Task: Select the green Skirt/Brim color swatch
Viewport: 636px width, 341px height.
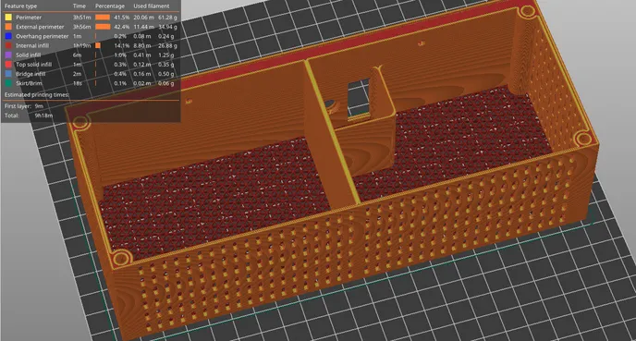Action: [8, 83]
